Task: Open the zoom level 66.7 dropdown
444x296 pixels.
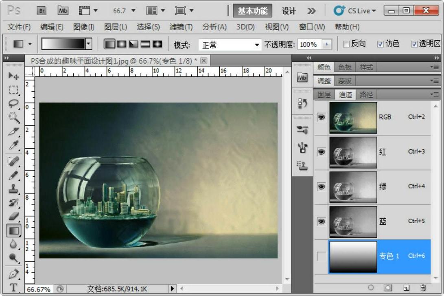Action: tap(133, 11)
